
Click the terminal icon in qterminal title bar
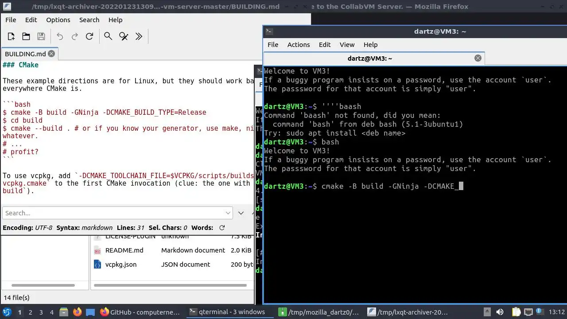(269, 31)
